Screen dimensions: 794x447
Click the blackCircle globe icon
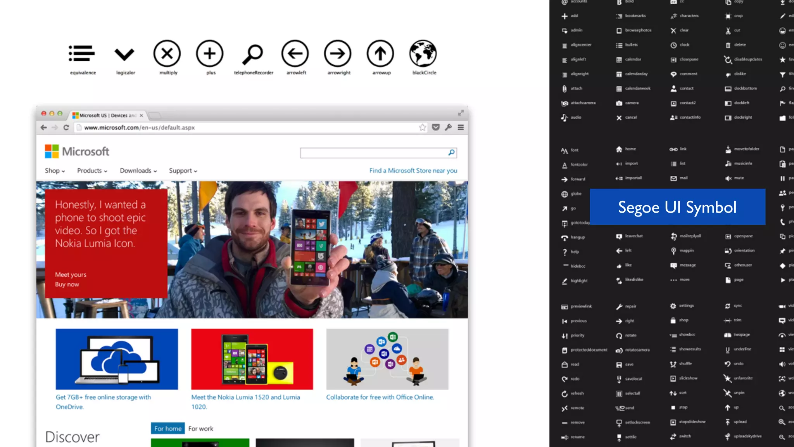tap(423, 54)
